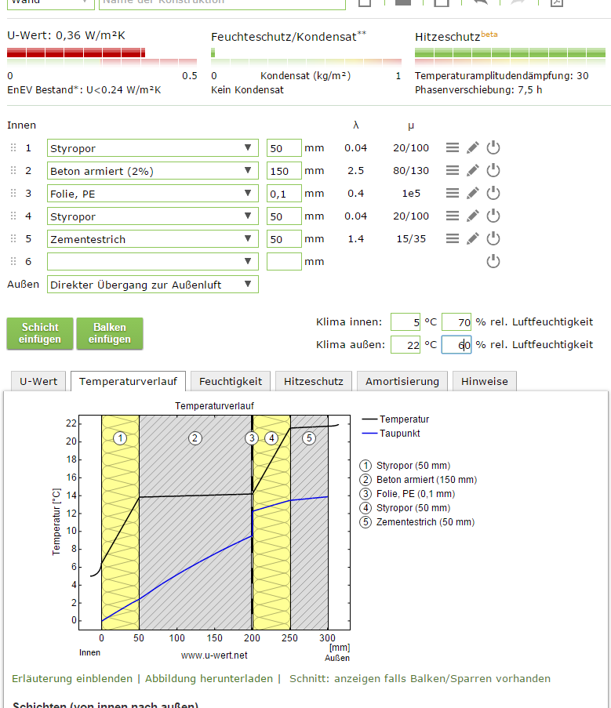Open the empty material dropdown in layer 6
Image resolution: width=611 pixels, height=708 pixels.
pos(153,262)
